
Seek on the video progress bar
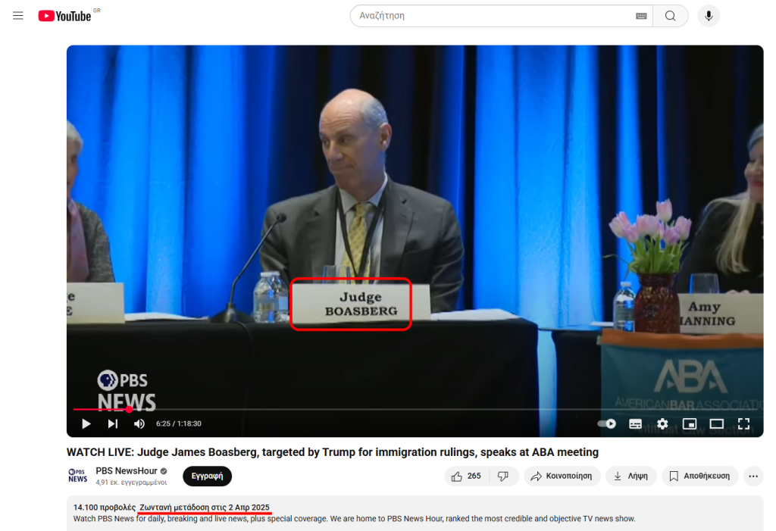415,409
